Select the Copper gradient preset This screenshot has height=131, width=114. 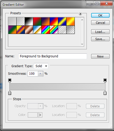pos(29,30)
